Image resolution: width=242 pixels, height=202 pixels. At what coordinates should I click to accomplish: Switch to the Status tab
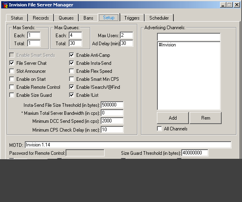point(17,18)
